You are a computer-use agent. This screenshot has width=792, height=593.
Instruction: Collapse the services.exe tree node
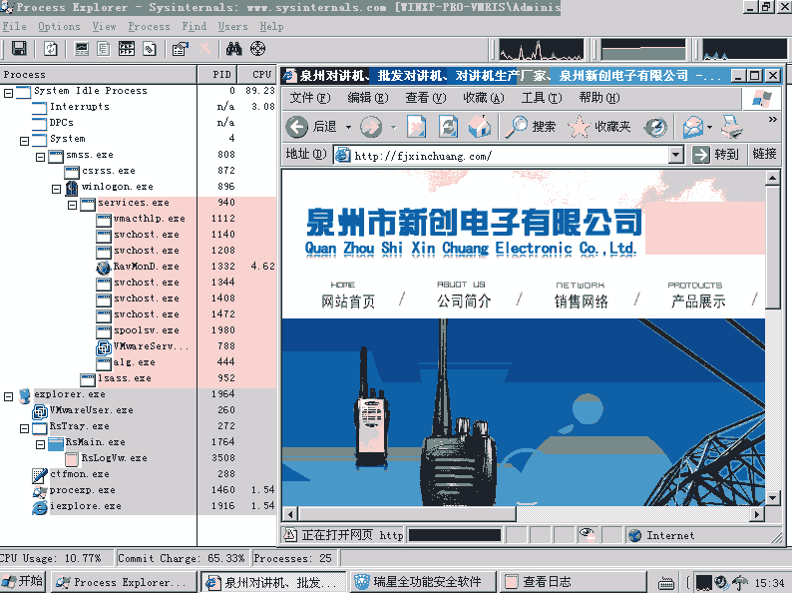pos(72,205)
